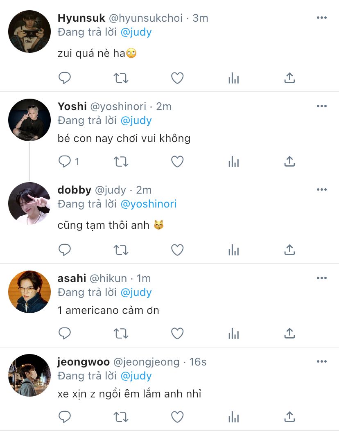Viewport: 339px width, 431px height.
Task: Share dobby's reply to yoshinori
Action: [289, 250]
